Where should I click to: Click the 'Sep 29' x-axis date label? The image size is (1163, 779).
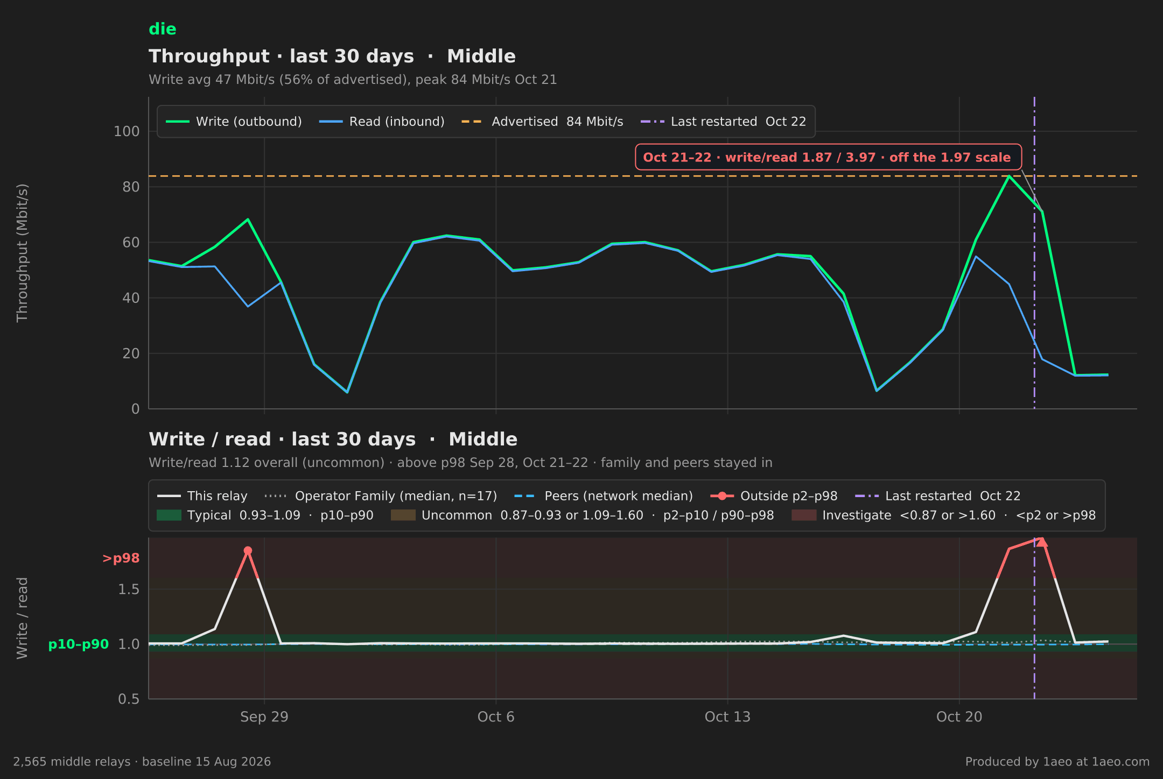click(x=264, y=717)
